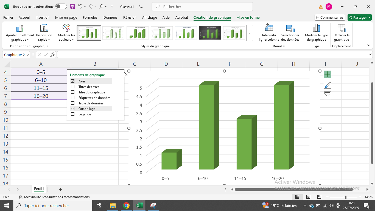Open Task View on the taskbar
Image resolution: width=375 pixels, height=211 pixels.
(99, 206)
